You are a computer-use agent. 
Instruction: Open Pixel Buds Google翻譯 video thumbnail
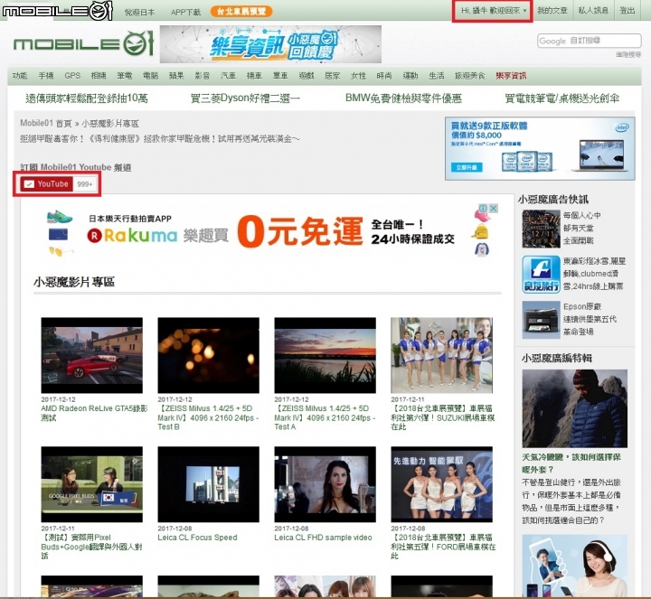click(x=91, y=484)
